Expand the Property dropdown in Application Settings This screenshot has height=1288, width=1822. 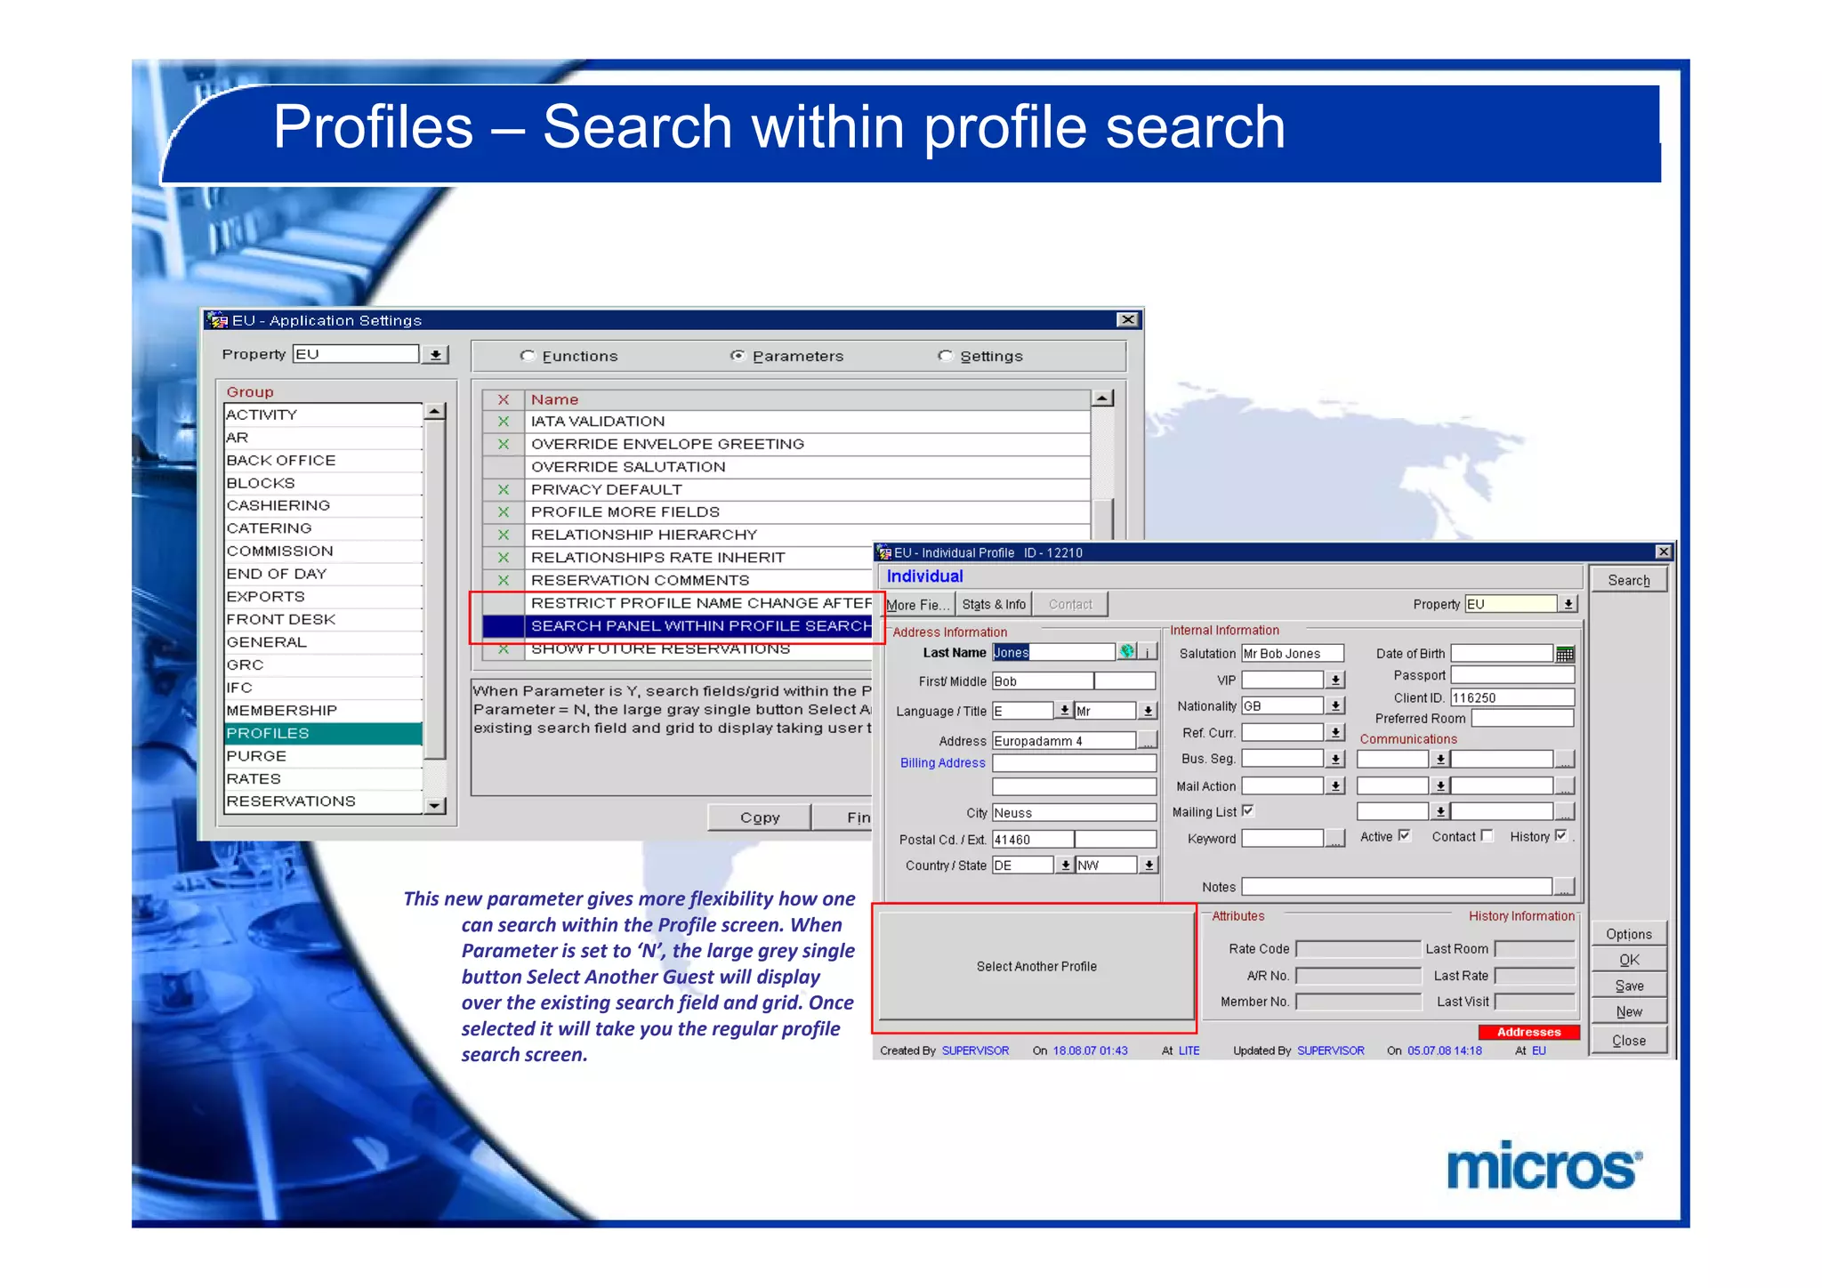435,355
